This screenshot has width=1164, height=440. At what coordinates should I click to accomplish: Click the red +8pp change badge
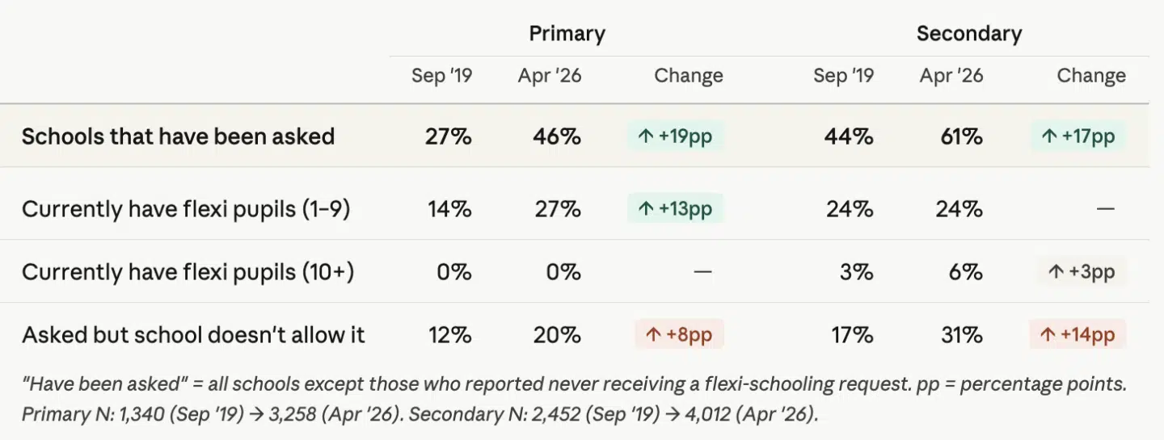pyautogui.click(x=679, y=335)
